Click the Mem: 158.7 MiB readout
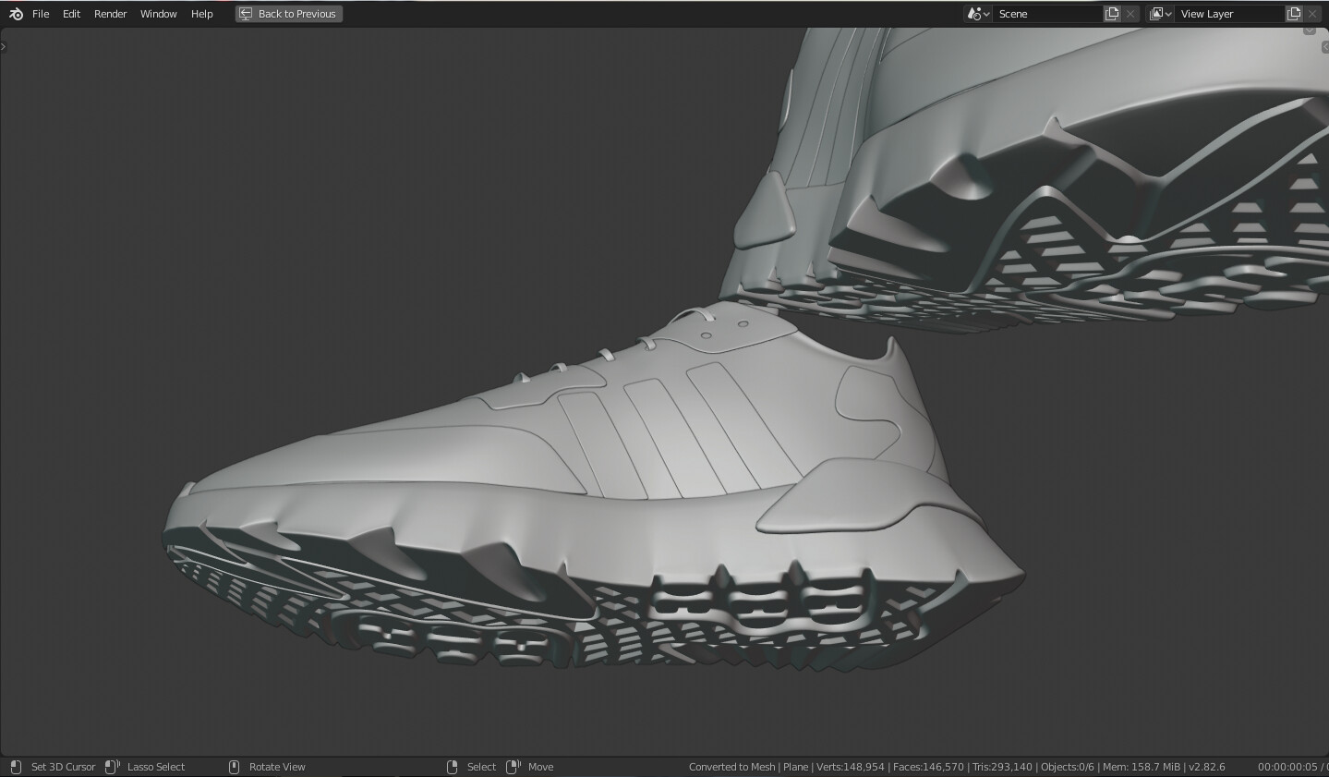Screen dimensions: 1329x777 [x=1142, y=767]
